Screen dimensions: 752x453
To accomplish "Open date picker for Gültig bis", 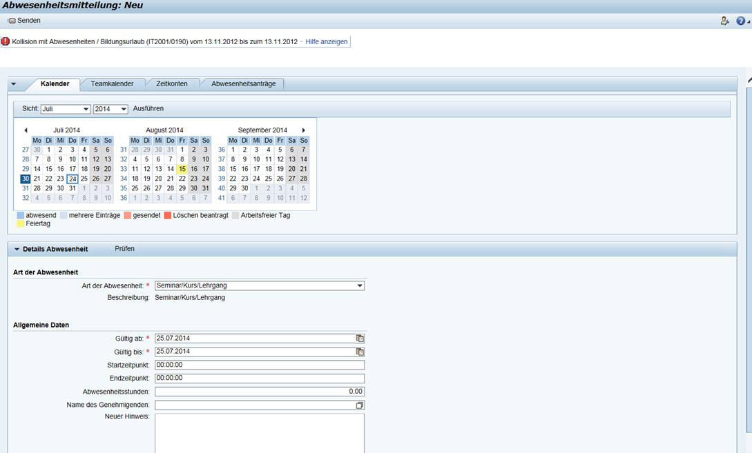I will pyautogui.click(x=360, y=352).
